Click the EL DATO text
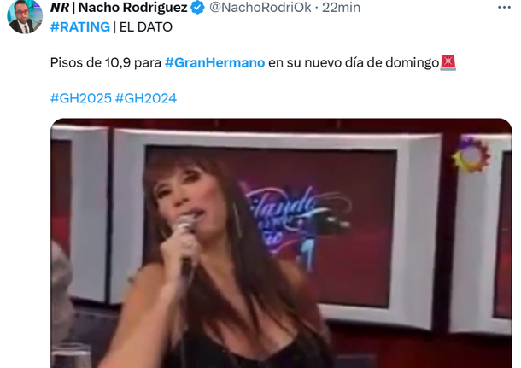The height and width of the screenshot is (368, 521). 146,27
